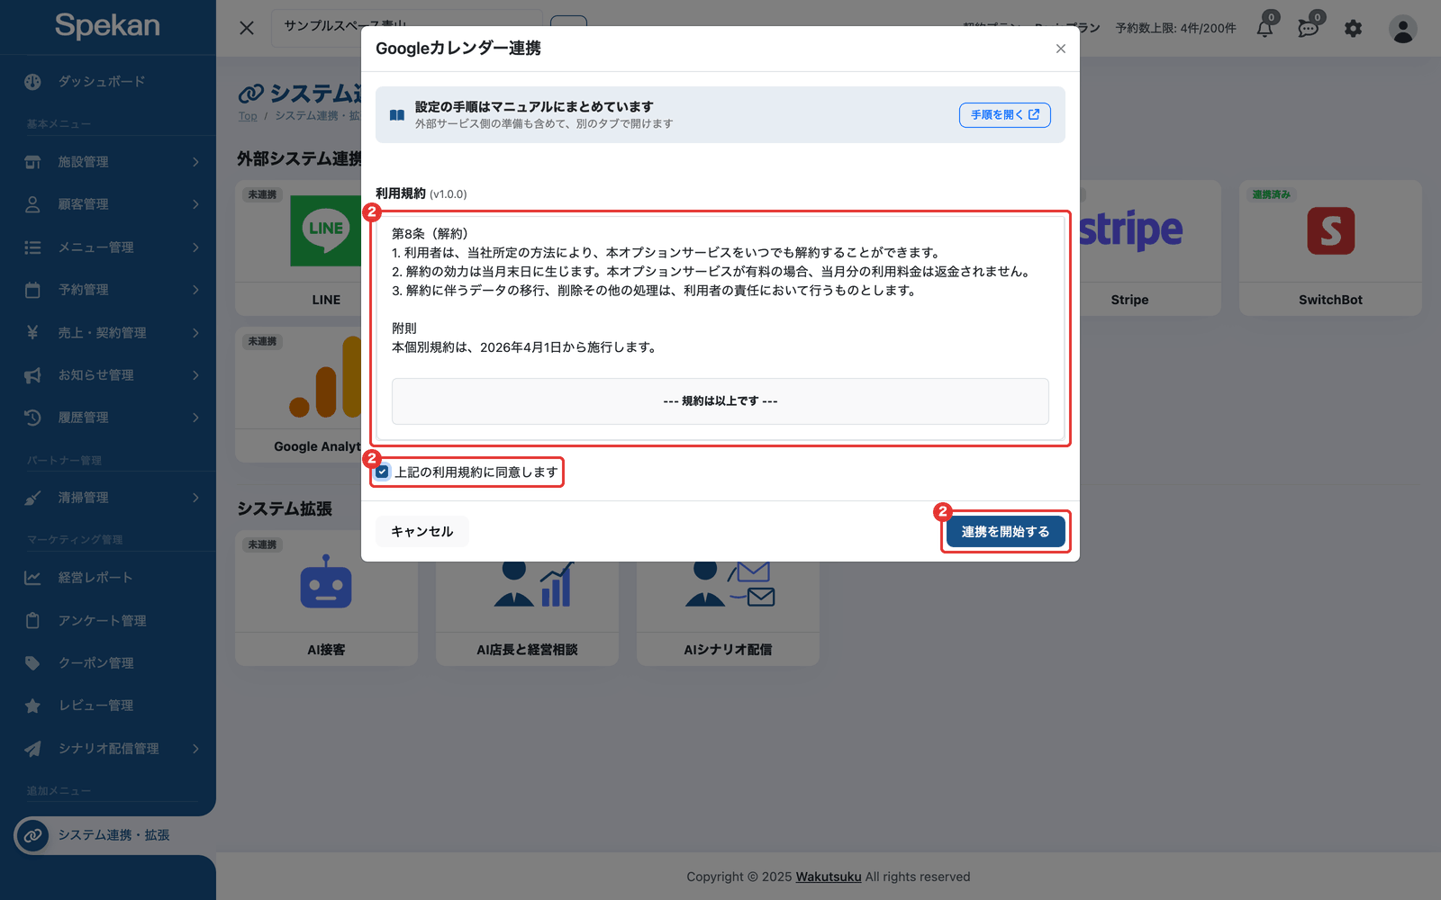Expand the 予約管理 chevron
The image size is (1441, 900).
[195, 290]
